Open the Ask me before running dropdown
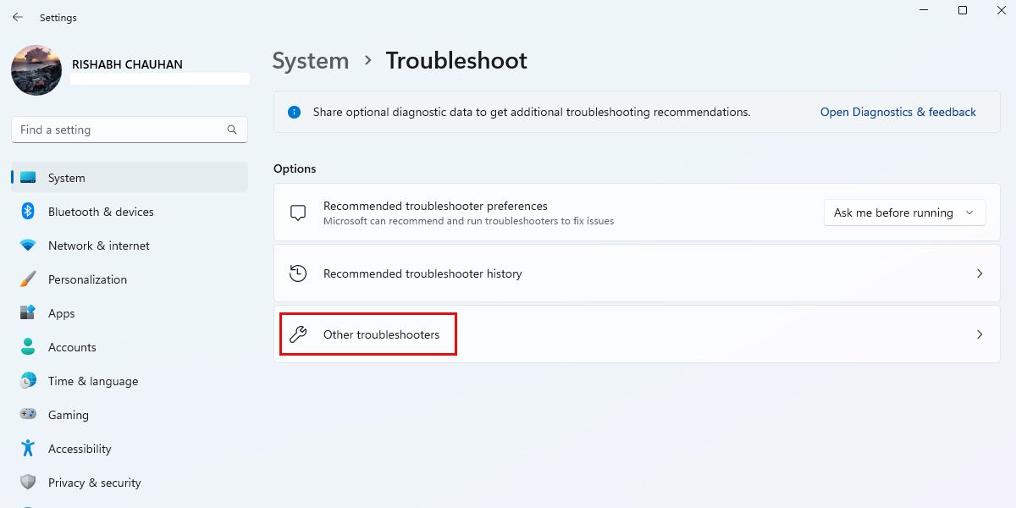The width and height of the screenshot is (1016, 508). coord(904,213)
